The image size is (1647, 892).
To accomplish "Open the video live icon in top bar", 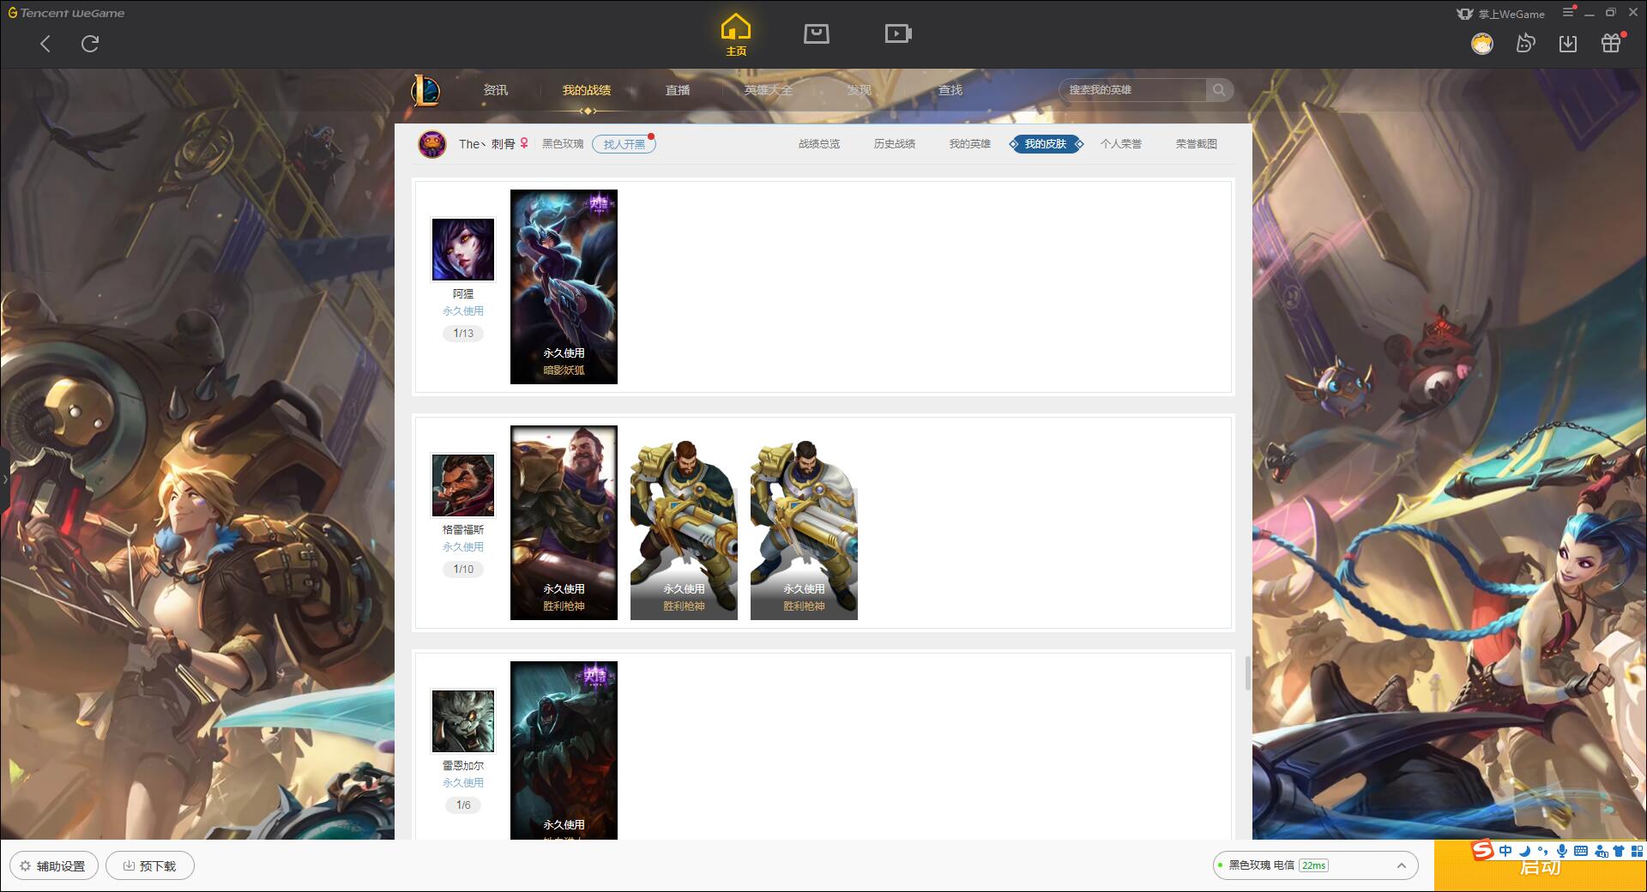I will [898, 33].
